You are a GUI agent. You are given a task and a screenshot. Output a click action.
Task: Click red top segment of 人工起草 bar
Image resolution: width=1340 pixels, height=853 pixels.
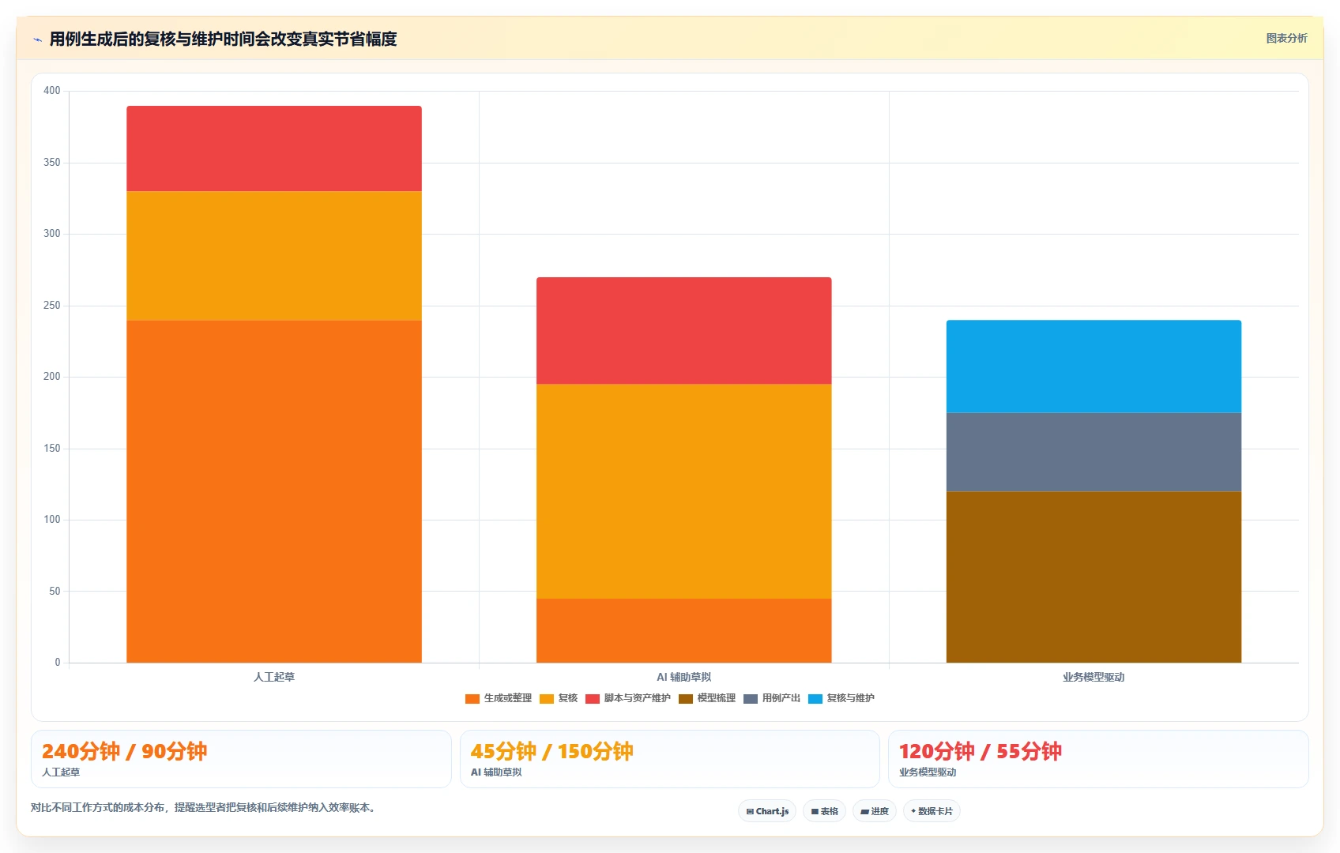click(274, 148)
